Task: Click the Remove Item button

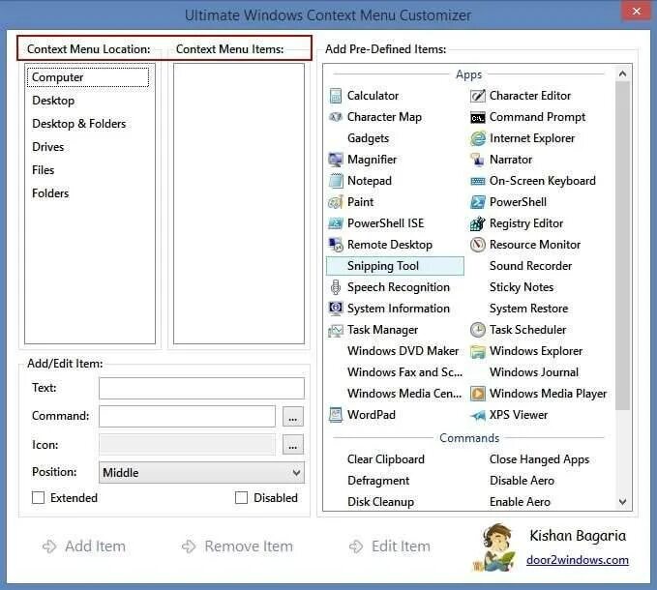Action: point(237,546)
